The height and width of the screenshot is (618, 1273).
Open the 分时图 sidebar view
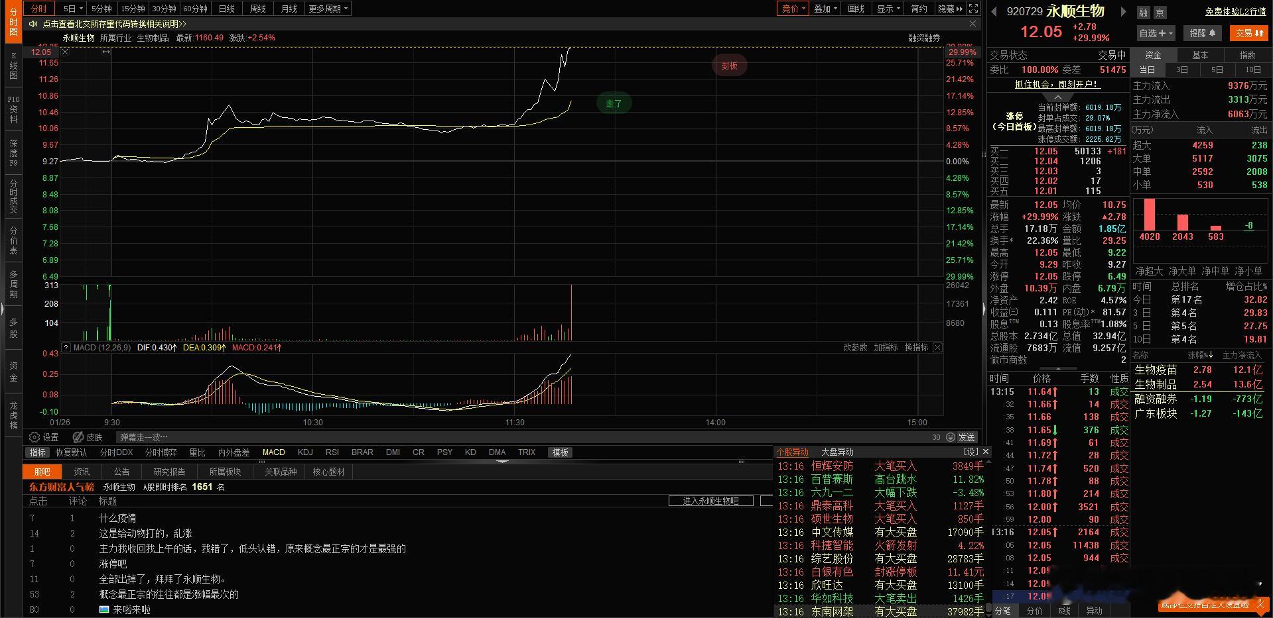click(13, 22)
